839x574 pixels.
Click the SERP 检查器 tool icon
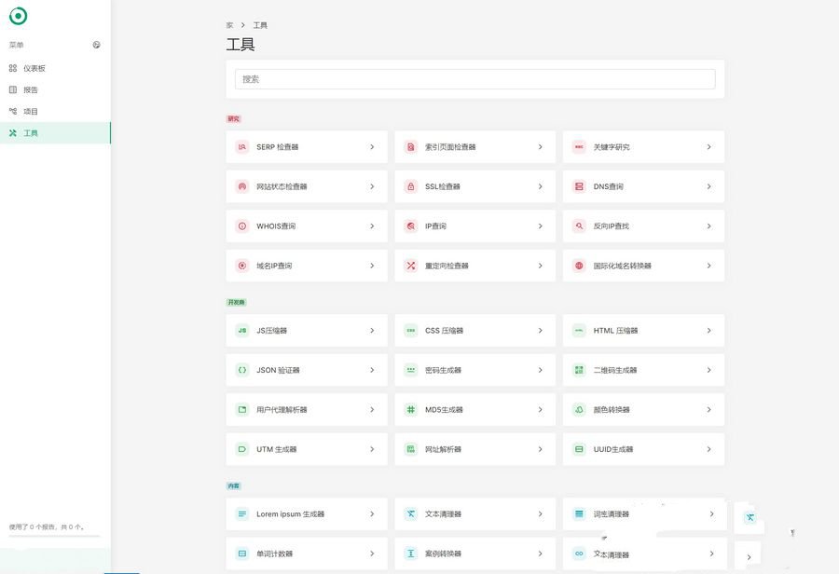click(241, 147)
